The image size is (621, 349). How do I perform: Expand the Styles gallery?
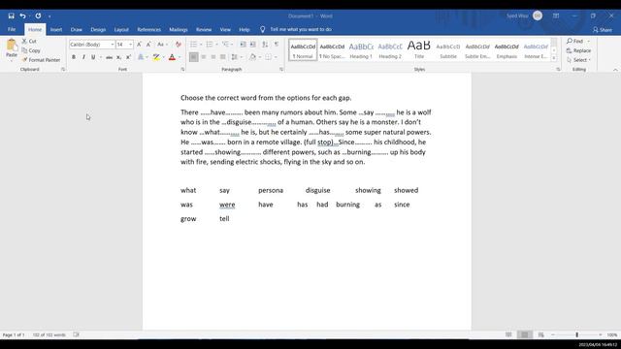pos(554,58)
